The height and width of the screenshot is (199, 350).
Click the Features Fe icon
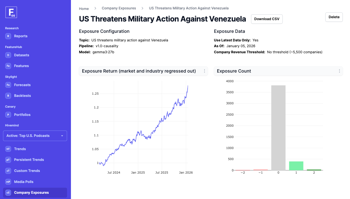pos(8,66)
